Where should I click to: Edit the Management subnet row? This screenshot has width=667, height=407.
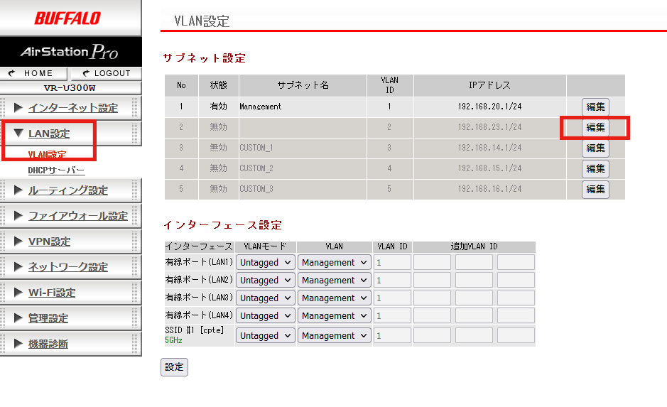point(595,107)
